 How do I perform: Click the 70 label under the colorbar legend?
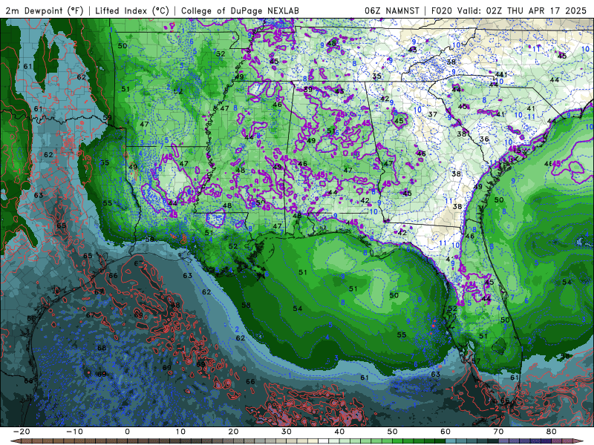pos(498,432)
